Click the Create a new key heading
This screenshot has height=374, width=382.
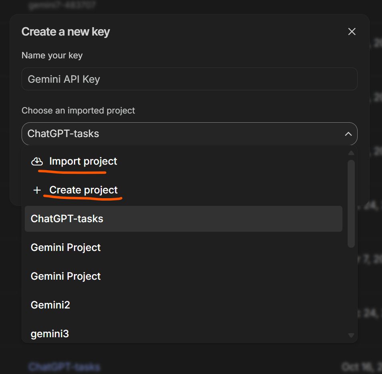point(66,32)
